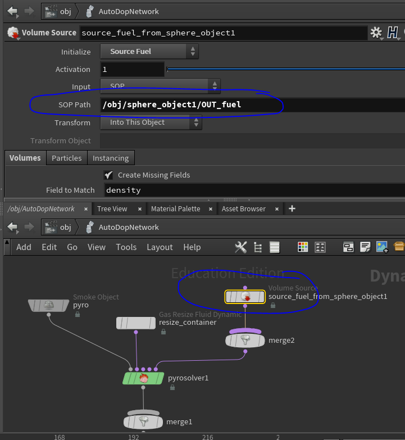
Task: Open the Layout menu
Action: (x=160, y=247)
